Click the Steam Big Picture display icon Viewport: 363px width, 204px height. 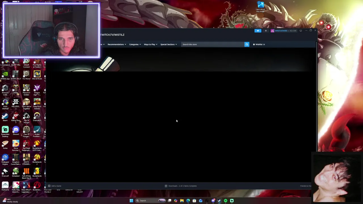(x=301, y=31)
